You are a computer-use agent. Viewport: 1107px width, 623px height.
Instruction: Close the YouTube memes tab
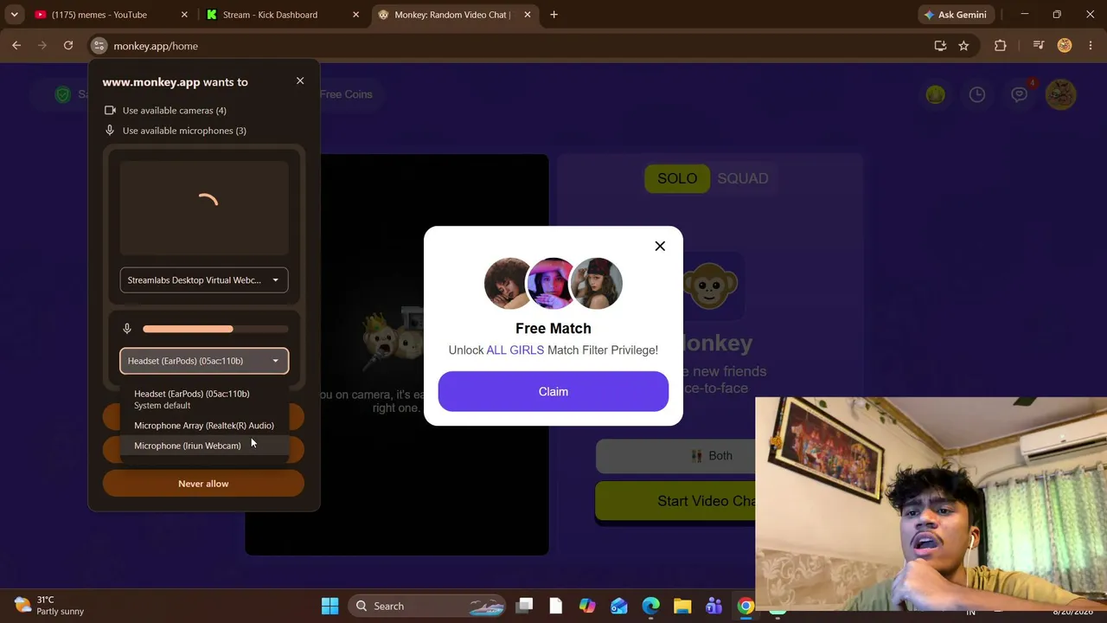click(x=184, y=15)
